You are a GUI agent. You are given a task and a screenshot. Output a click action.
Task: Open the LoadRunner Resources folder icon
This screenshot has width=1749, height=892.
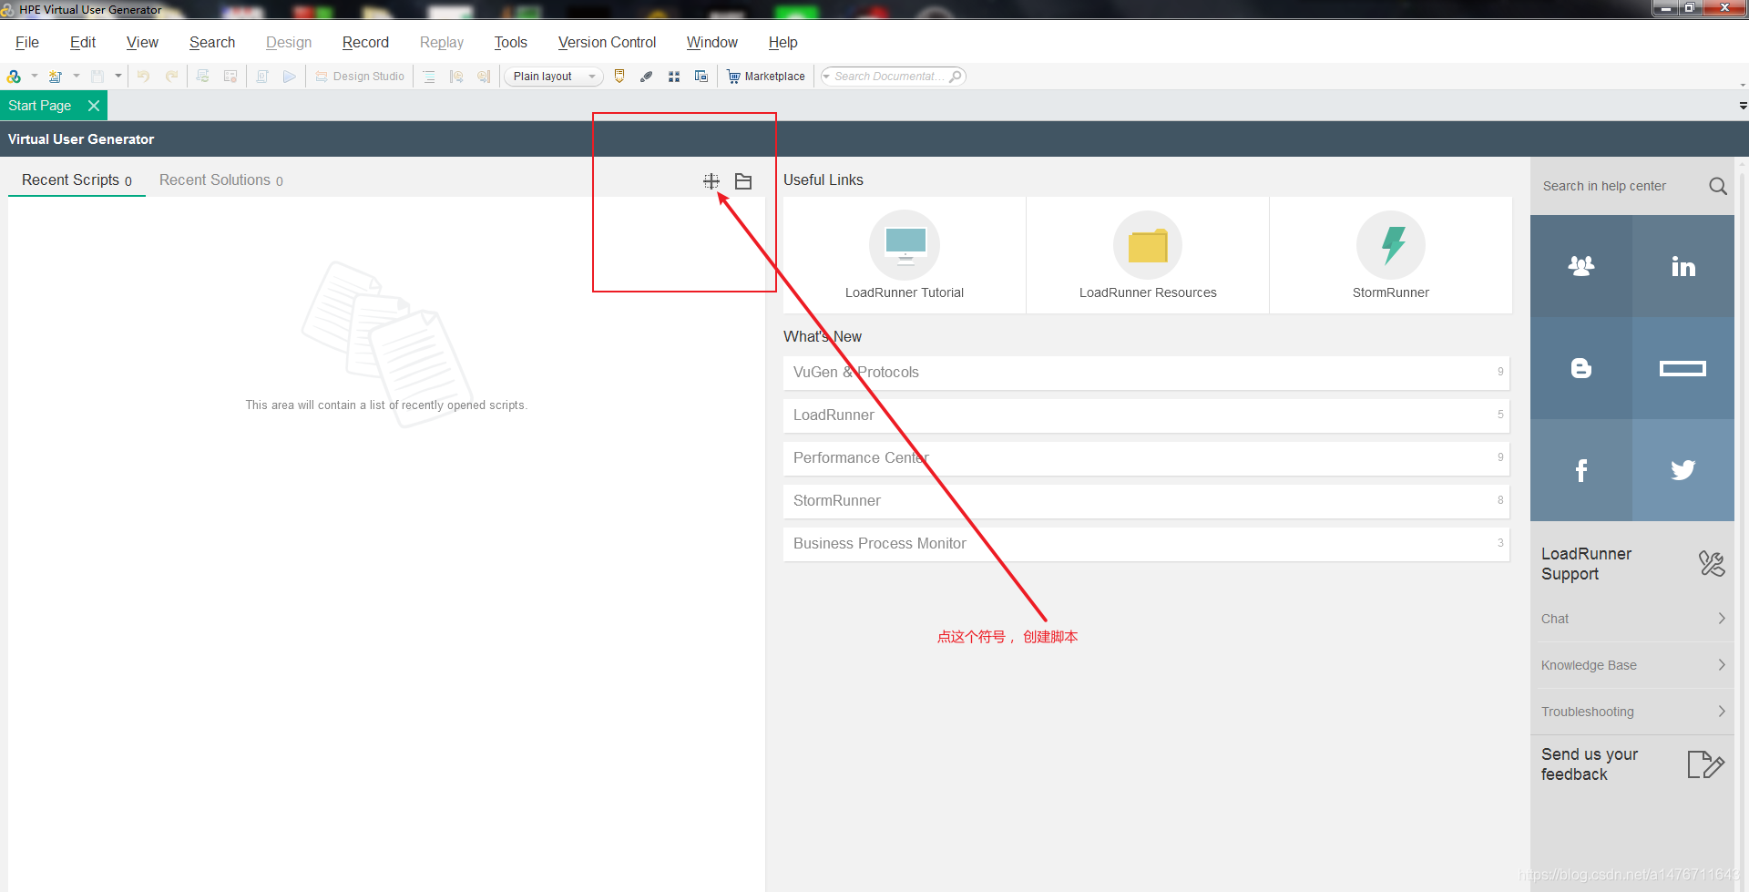pyautogui.click(x=1148, y=245)
